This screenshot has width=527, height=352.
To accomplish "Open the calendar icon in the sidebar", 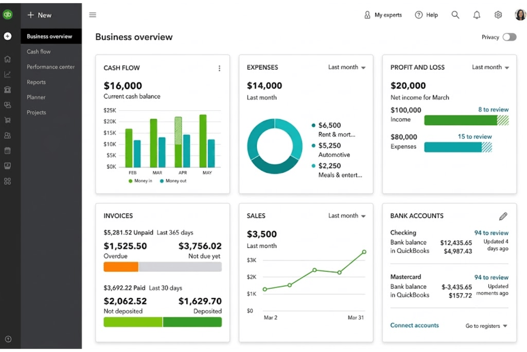I will point(7,151).
